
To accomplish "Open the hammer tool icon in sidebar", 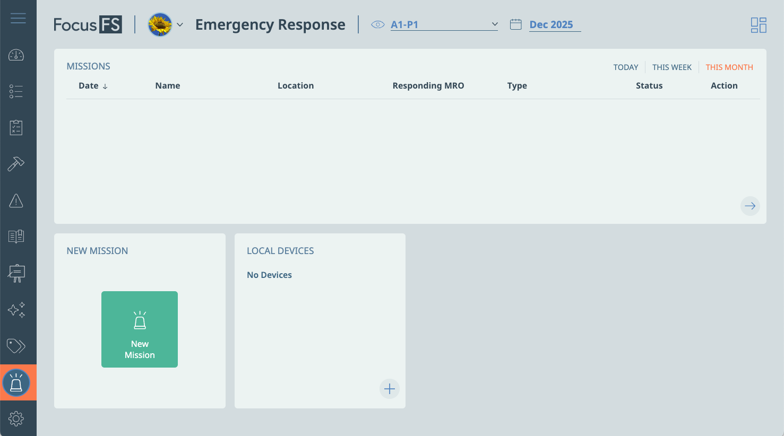I will 16,164.
